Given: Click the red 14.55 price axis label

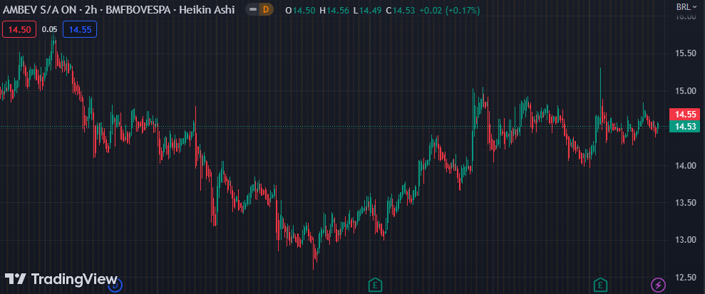Looking at the screenshot, I should [x=685, y=114].
